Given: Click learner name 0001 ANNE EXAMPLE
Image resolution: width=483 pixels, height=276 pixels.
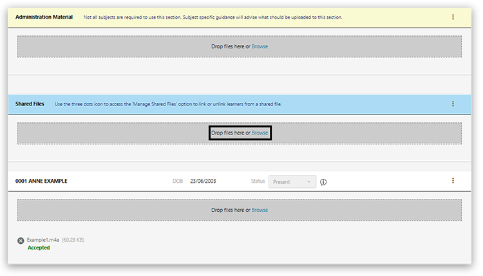Looking at the screenshot, I should pos(41,181).
